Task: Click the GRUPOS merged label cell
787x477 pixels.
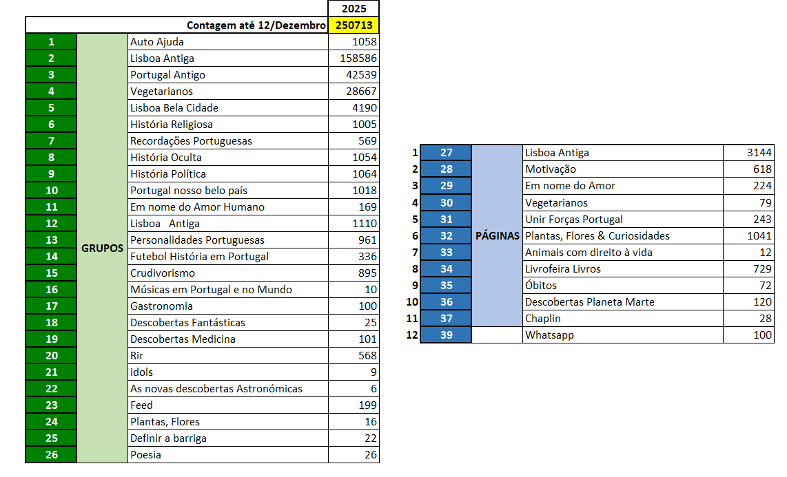Action: click(102, 248)
